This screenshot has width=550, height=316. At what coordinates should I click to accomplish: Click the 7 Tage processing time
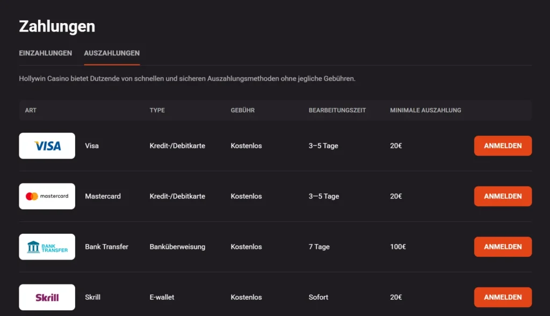[x=319, y=247]
